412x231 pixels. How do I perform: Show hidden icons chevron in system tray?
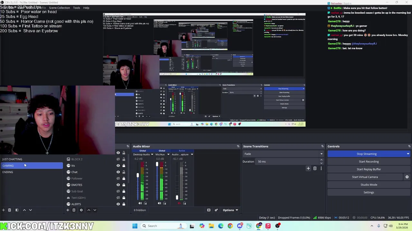pos(372,226)
